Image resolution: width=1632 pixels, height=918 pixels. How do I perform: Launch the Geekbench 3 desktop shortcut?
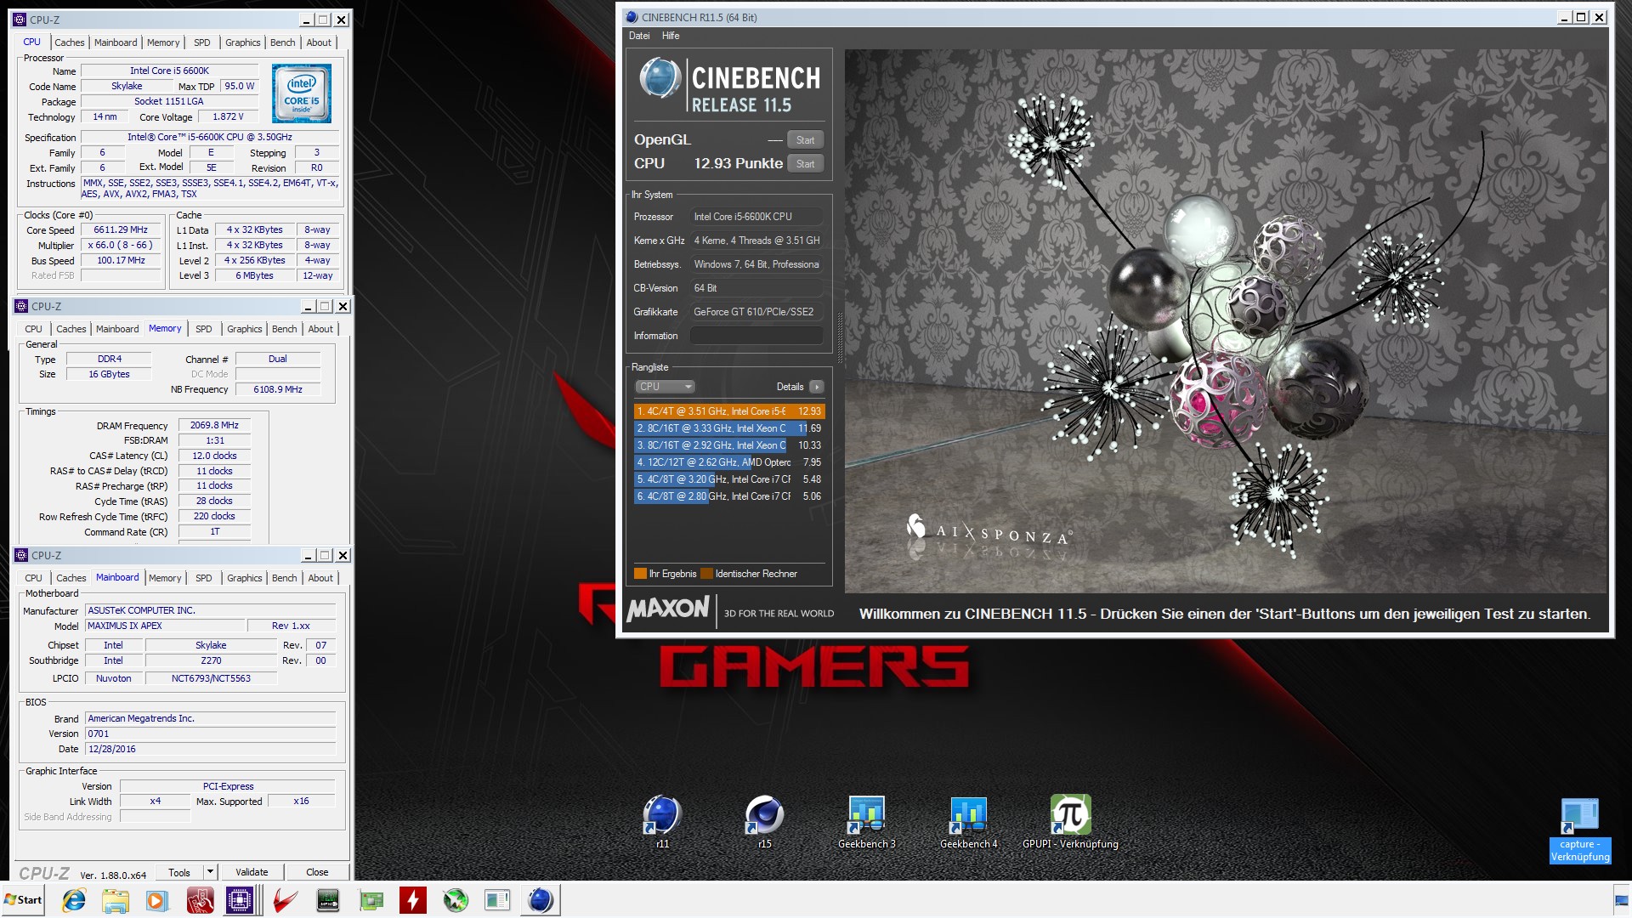coord(866,820)
